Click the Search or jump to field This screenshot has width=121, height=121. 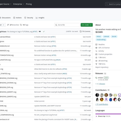(113, 4)
